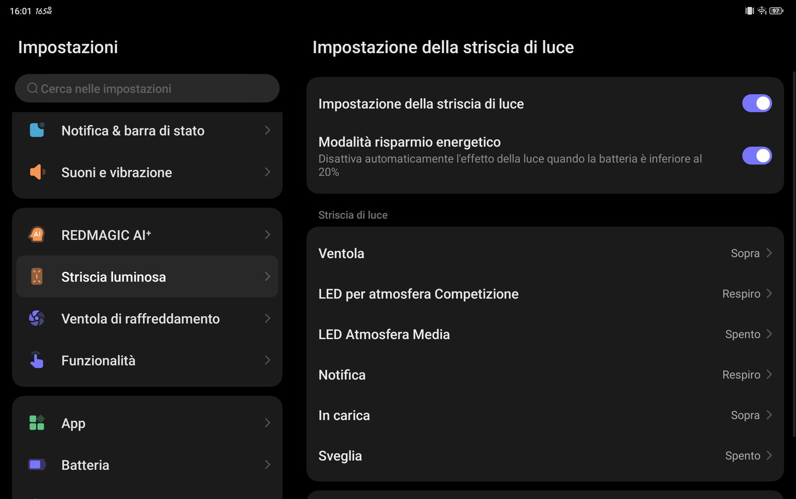Click the green App grid icon
Screen dimensions: 796x499
pos(37,423)
